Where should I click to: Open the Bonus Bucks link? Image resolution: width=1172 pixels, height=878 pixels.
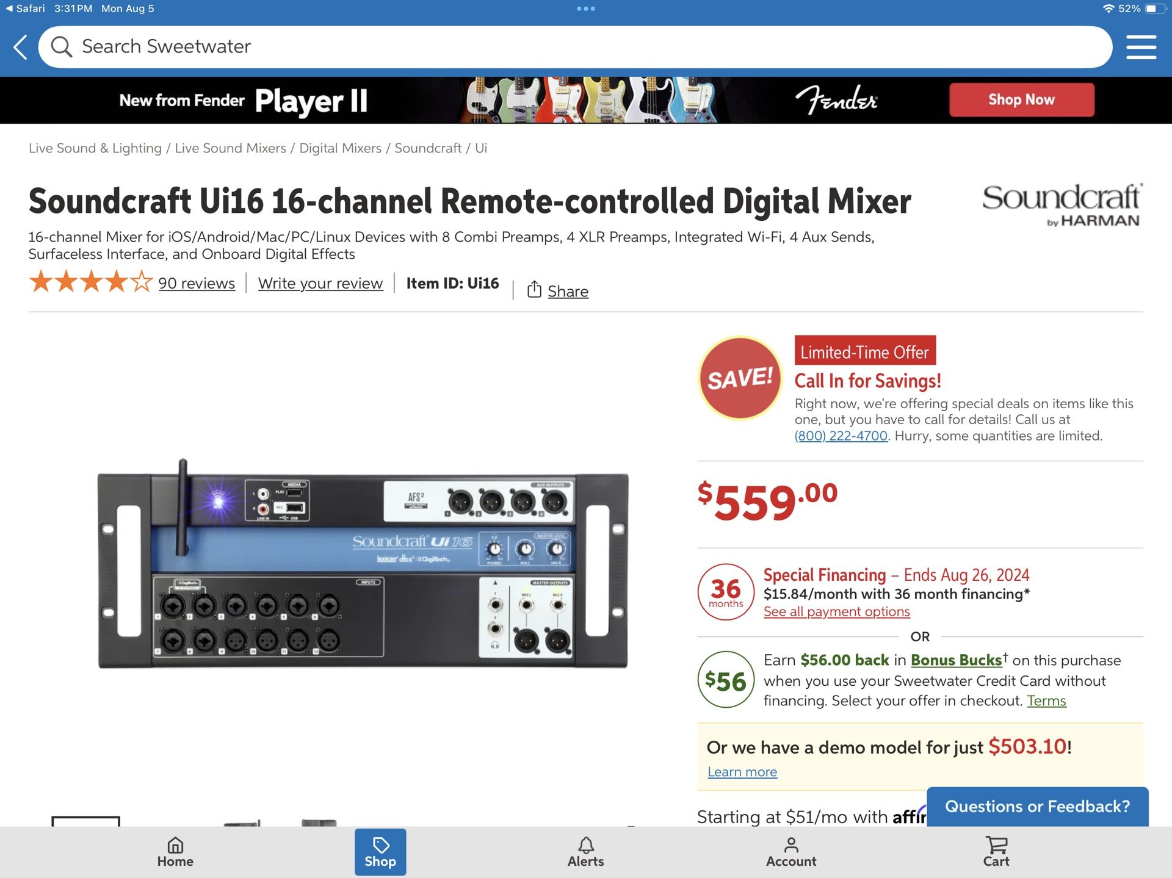956,660
